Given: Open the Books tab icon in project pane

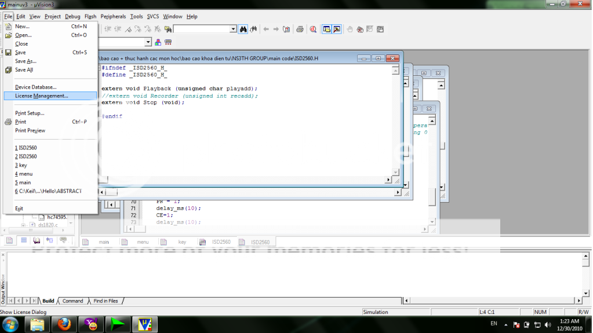Looking at the screenshot, I should coord(37,240).
